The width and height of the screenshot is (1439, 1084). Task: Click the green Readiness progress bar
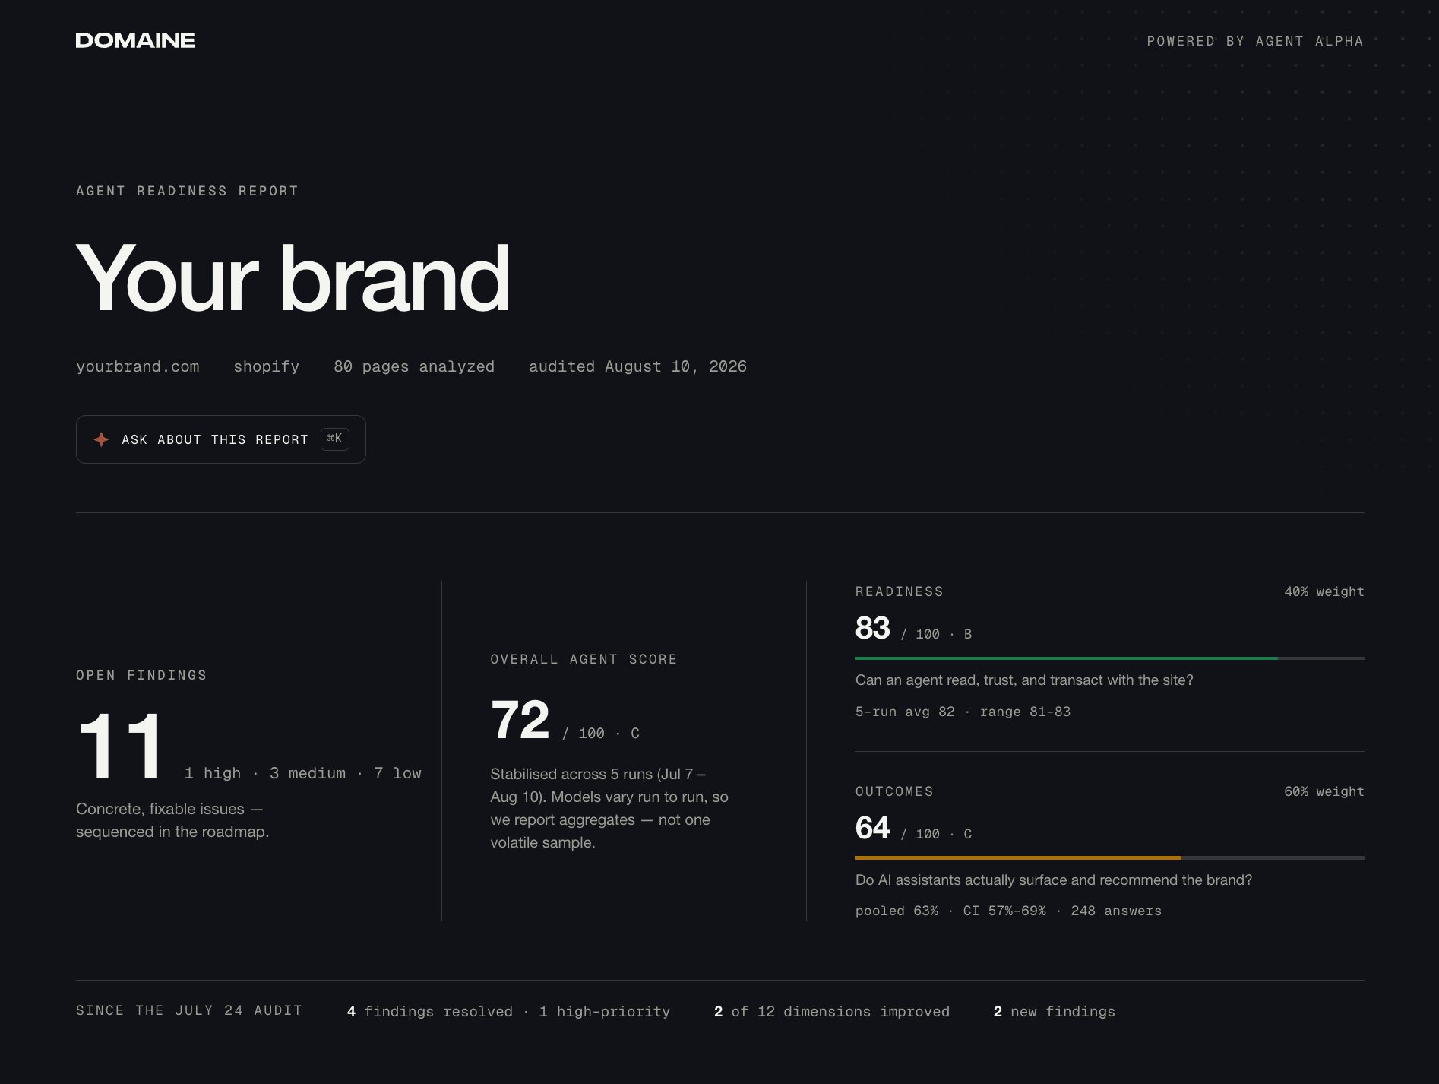click(x=1067, y=658)
